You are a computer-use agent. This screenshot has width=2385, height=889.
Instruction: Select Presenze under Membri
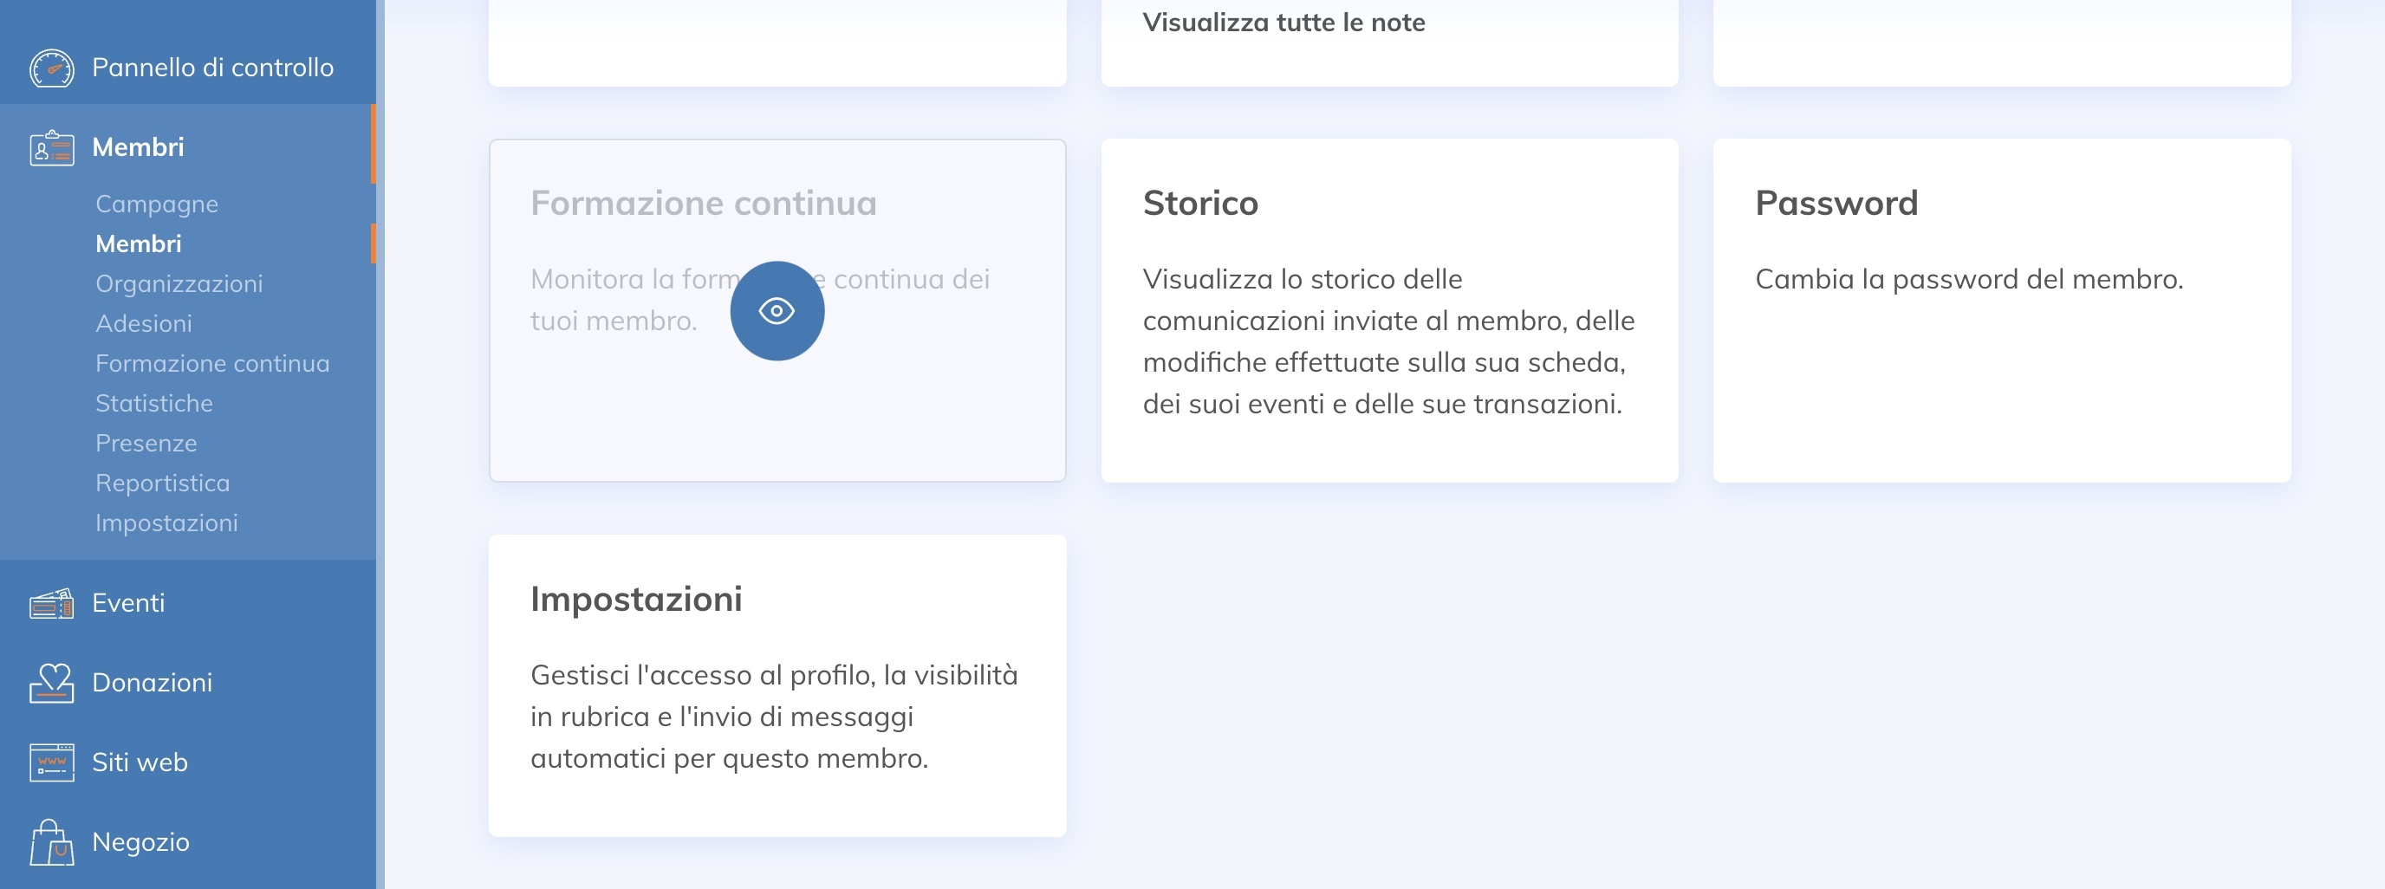[x=146, y=443]
